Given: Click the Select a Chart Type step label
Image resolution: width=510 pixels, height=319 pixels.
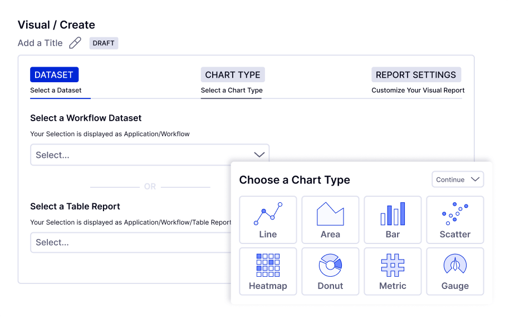Looking at the screenshot, I should tap(232, 90).
